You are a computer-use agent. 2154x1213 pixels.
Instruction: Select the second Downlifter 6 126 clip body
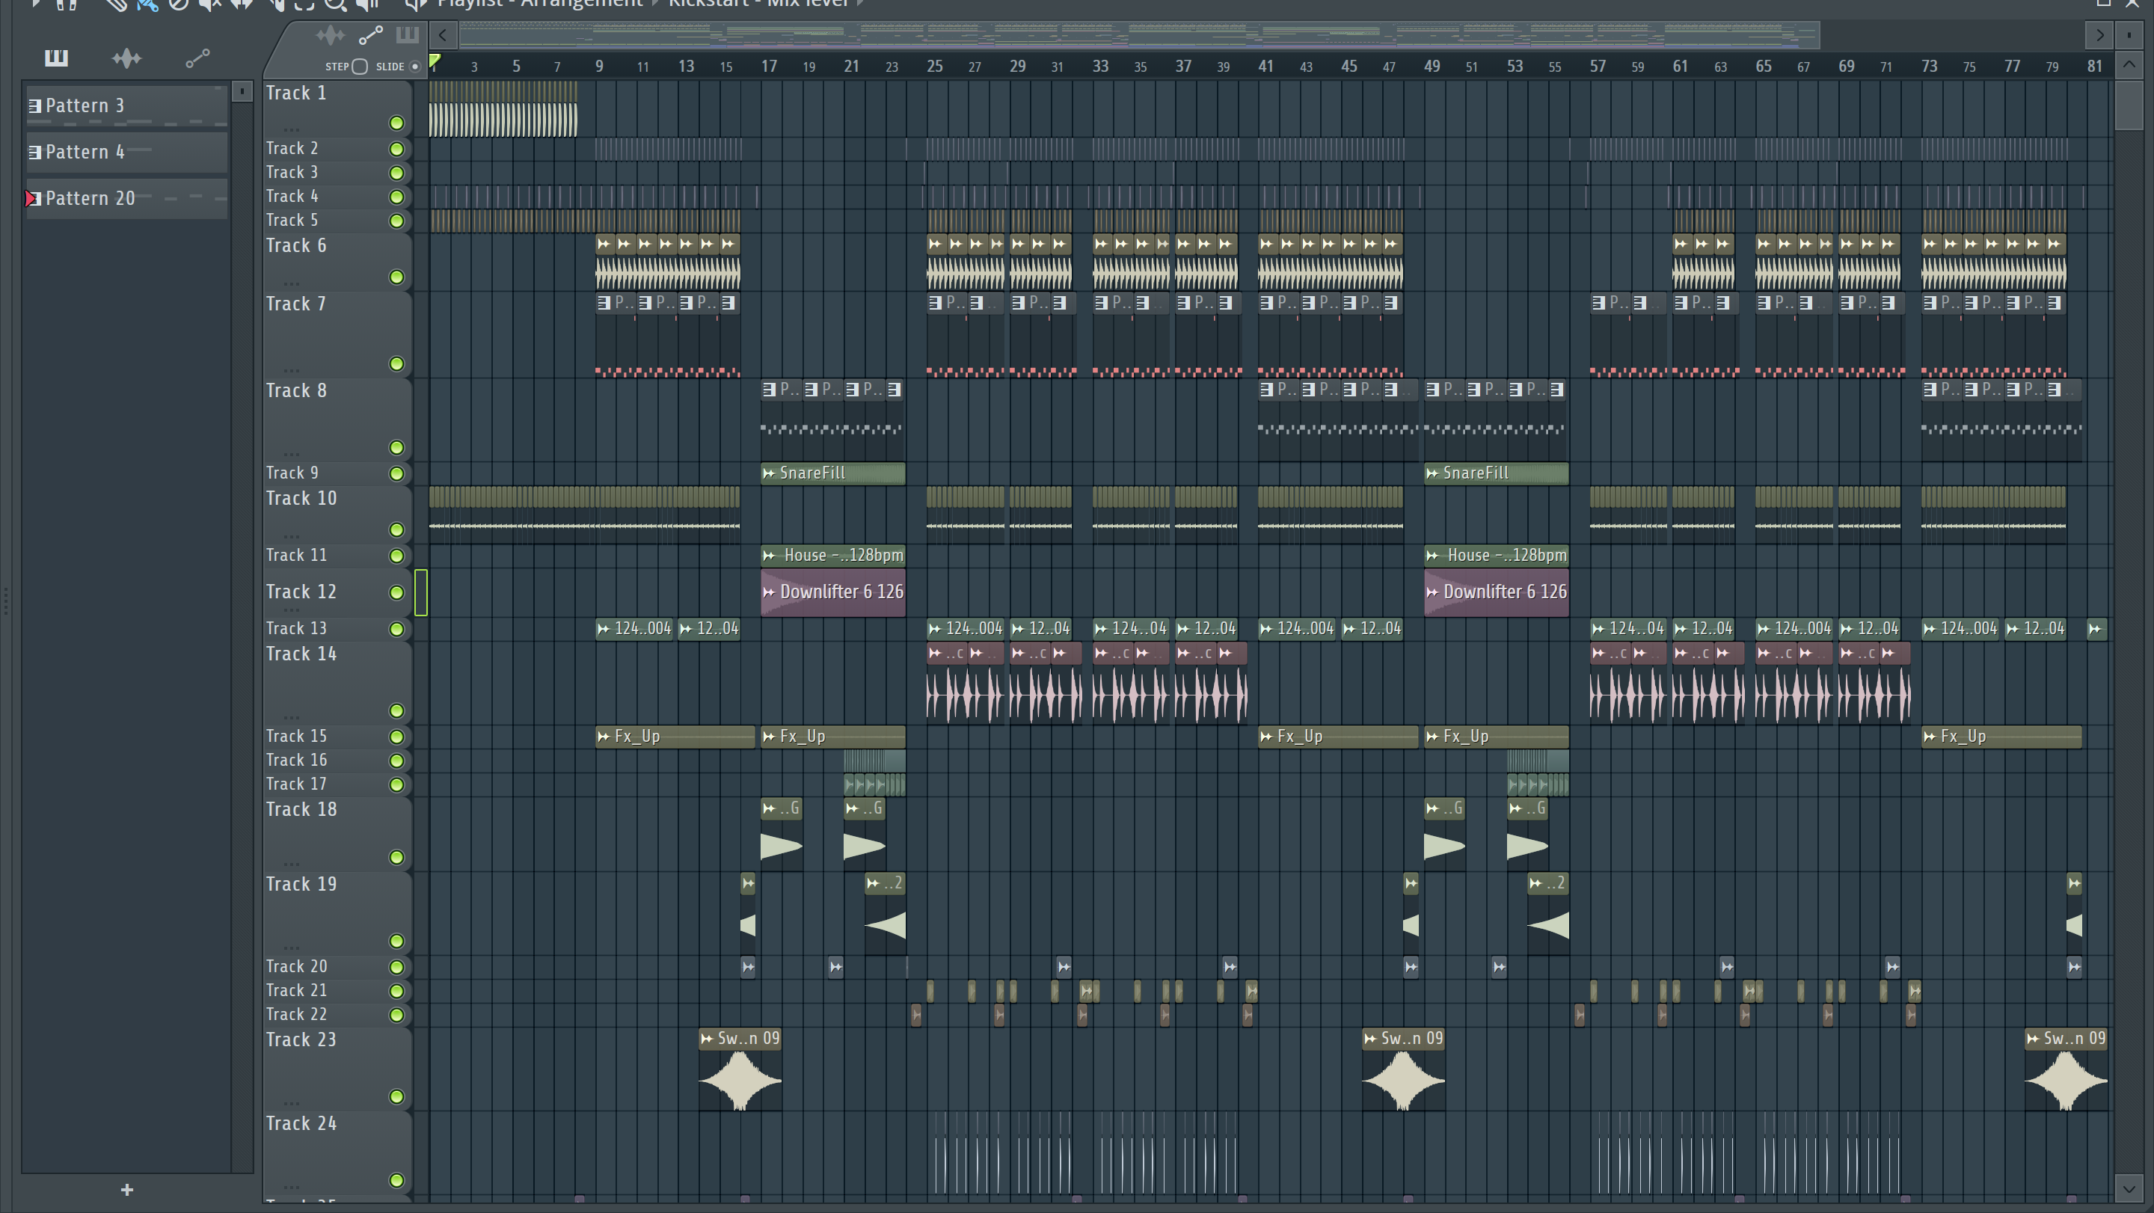[x=1496, y=592]
